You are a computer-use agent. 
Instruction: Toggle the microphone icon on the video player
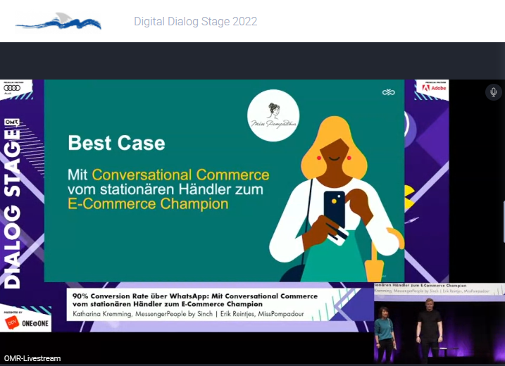(493, 92)
